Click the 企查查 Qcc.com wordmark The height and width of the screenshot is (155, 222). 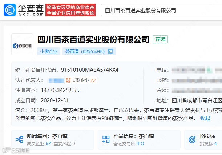click(31, 10)
